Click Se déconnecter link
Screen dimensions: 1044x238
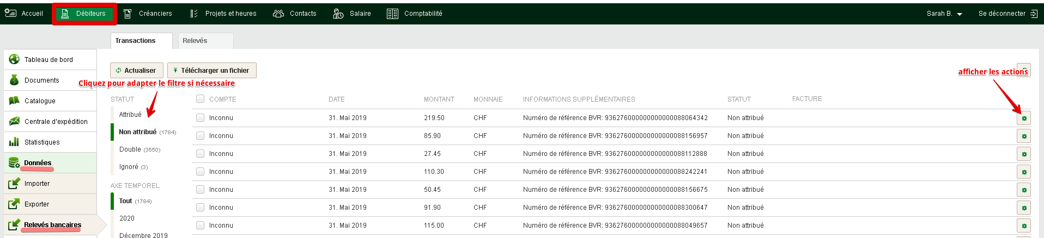1001,14
